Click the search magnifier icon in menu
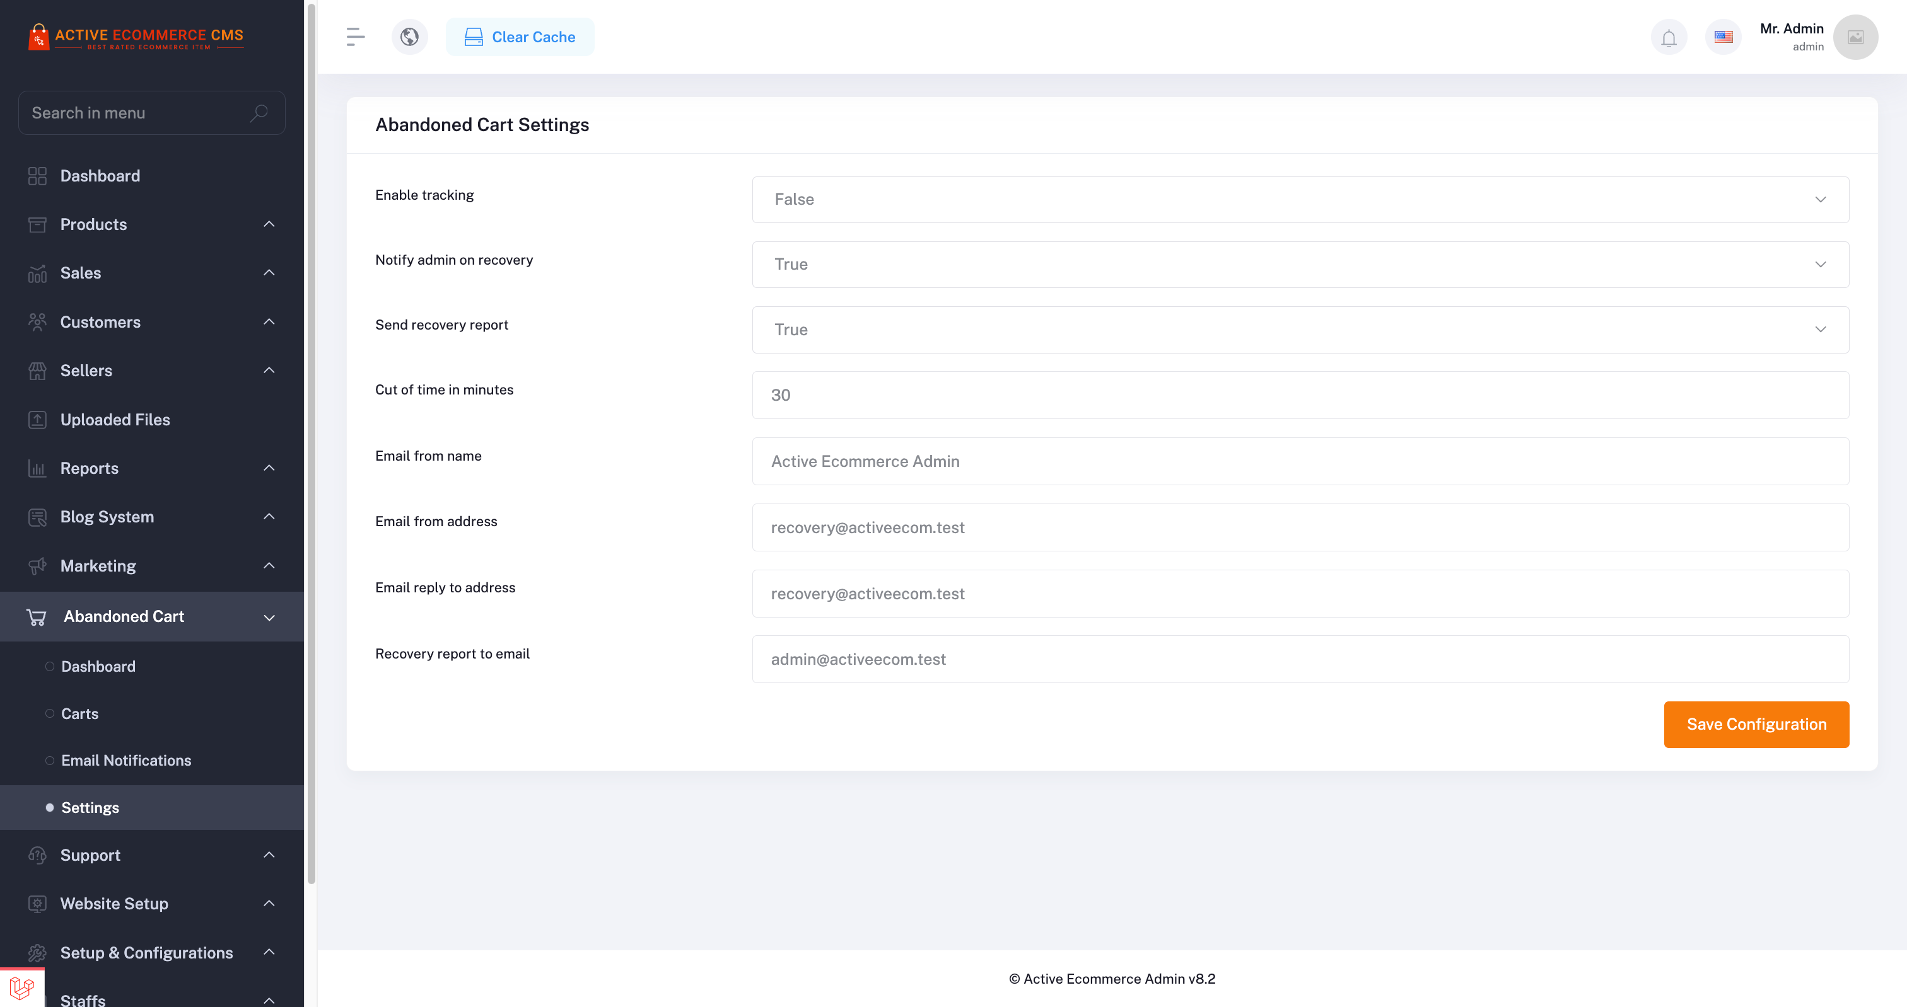Image resolution: width=1907 pixels, height=1007 pixels. click(259, 113)
